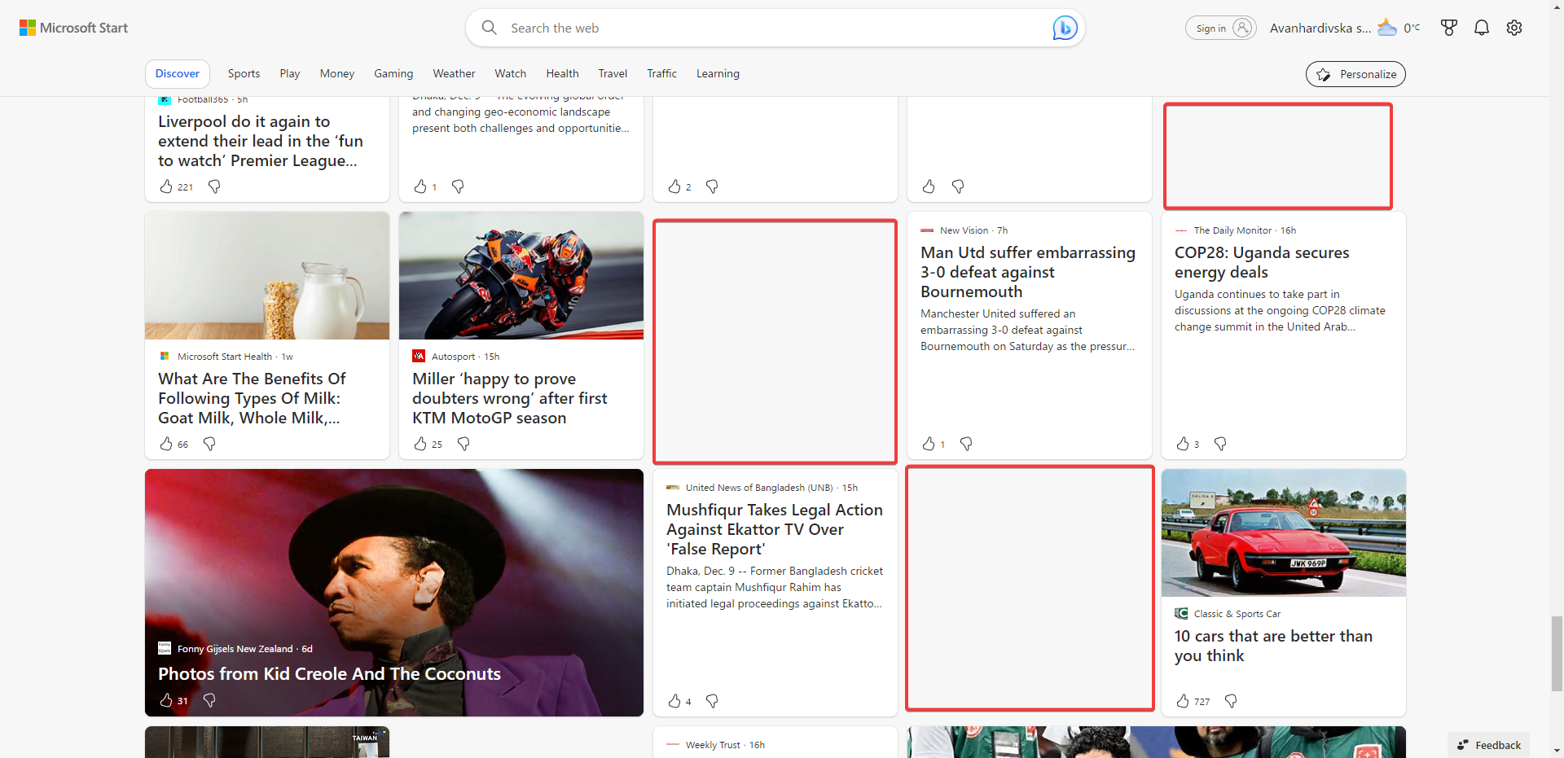Open the Microsoft Rewards icon
This screenshot has height=758, width=1564.
[1449, 27]
